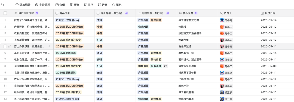This screenshot has width=294, height=102.
Task: Click 包邮问题 tag in row 1
Action: (x=156, y=20)
